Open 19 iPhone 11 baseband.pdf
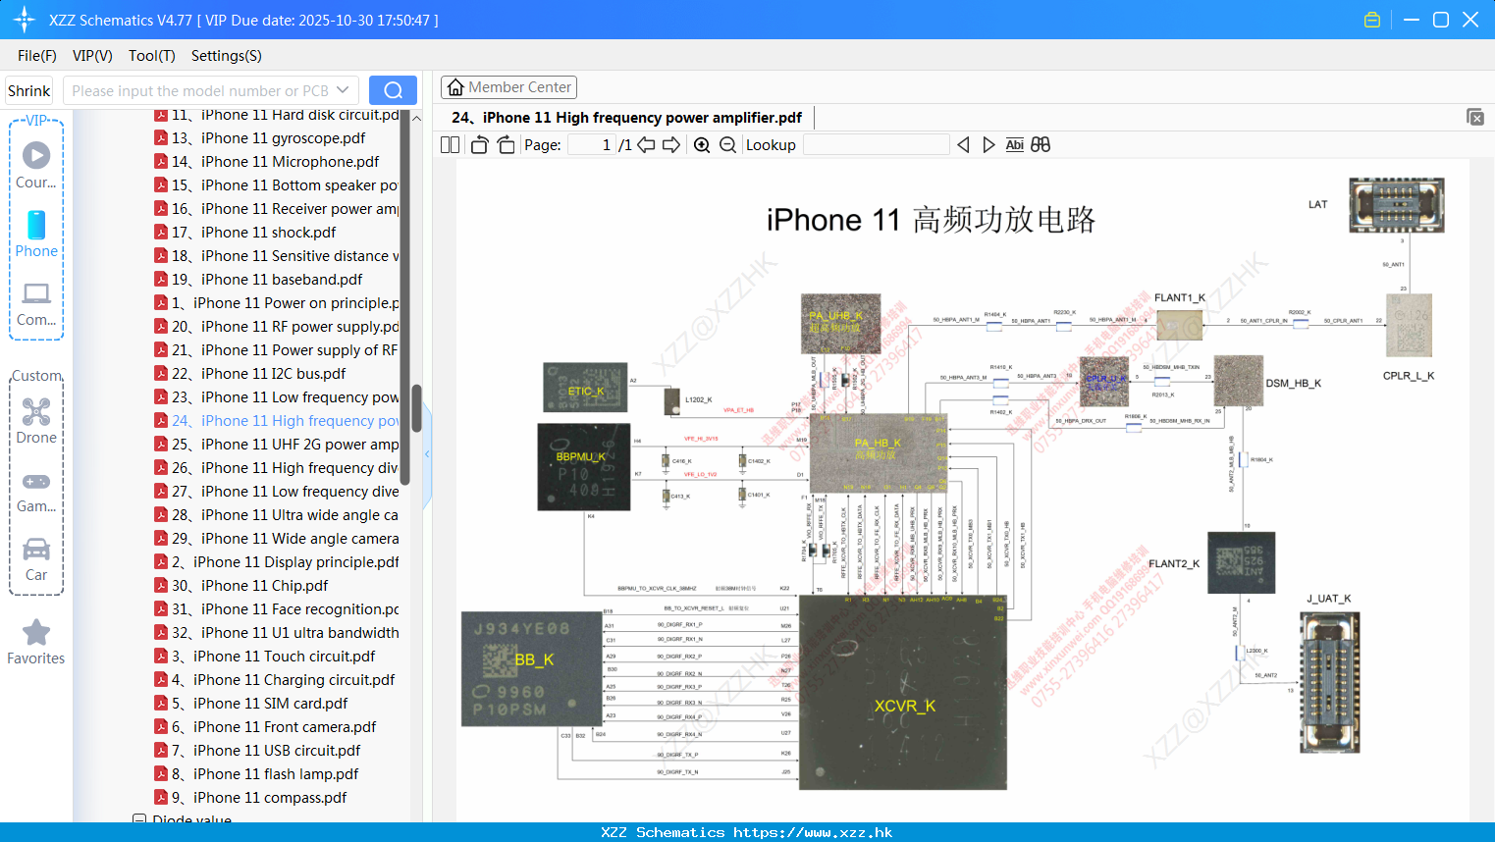This screenshot has height=842, width=1495. click(258, 280)
